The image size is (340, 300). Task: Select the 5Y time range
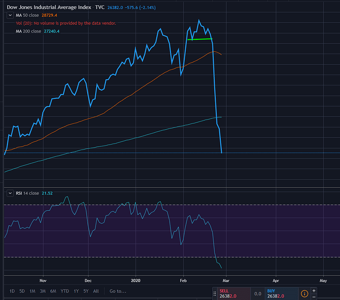click(x=86, y=291)
